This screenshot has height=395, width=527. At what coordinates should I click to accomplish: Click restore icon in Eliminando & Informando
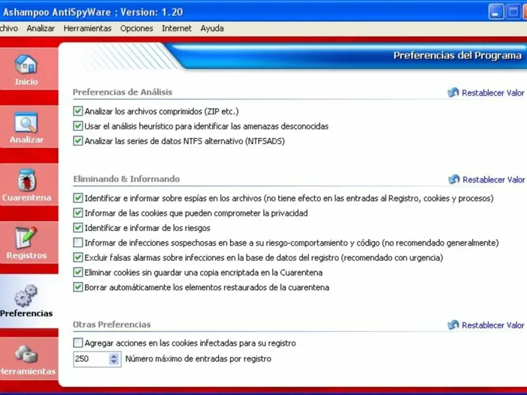[454, 179]
